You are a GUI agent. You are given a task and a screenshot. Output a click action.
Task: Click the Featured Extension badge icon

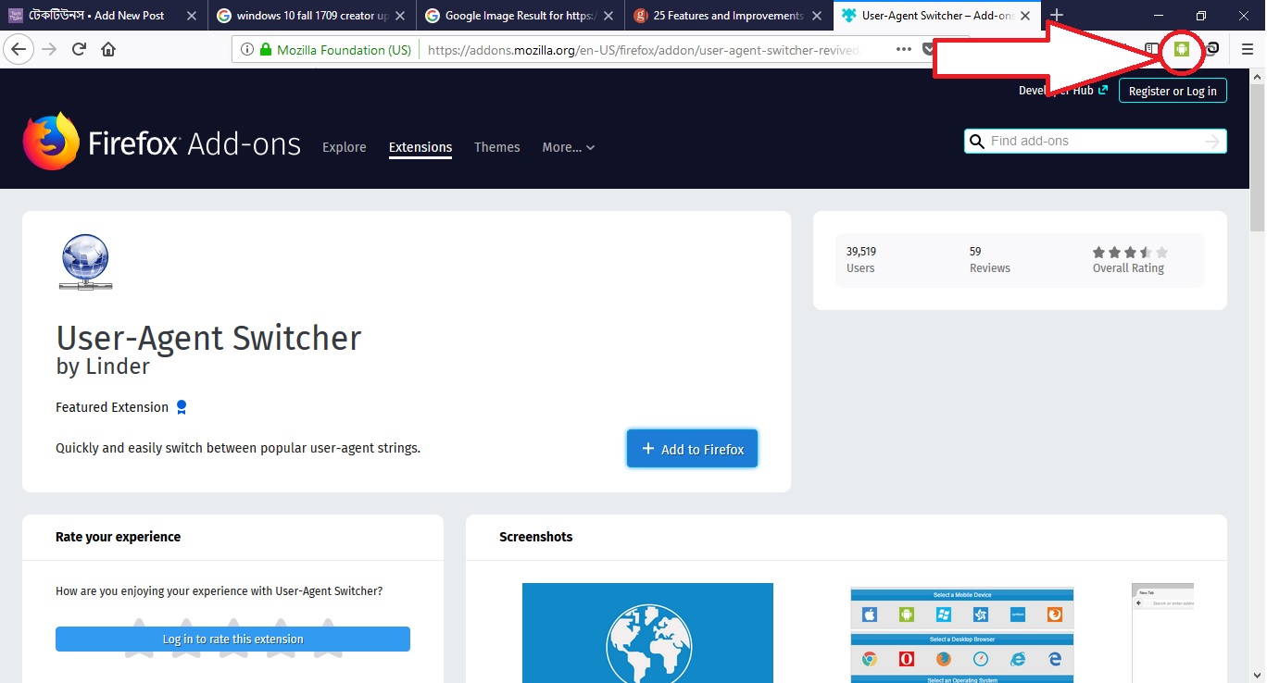[182, 407]
